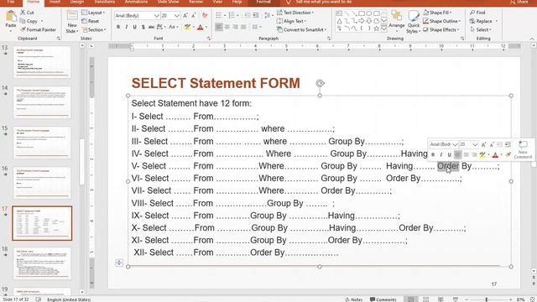Apply text highlight color in ribbon
Image resolution: width=537 pixels, height=302 pixels.
pyautogui.click(x=187, y=28)
